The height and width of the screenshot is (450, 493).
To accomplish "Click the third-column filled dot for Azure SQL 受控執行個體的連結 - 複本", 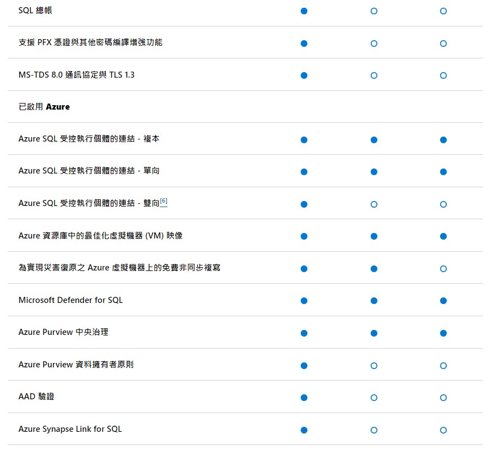I will pos(443,139).
